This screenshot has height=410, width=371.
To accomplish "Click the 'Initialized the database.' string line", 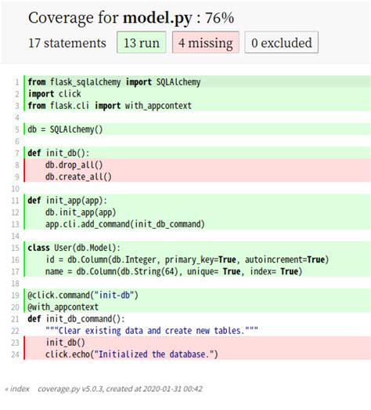I will point(197,354).
